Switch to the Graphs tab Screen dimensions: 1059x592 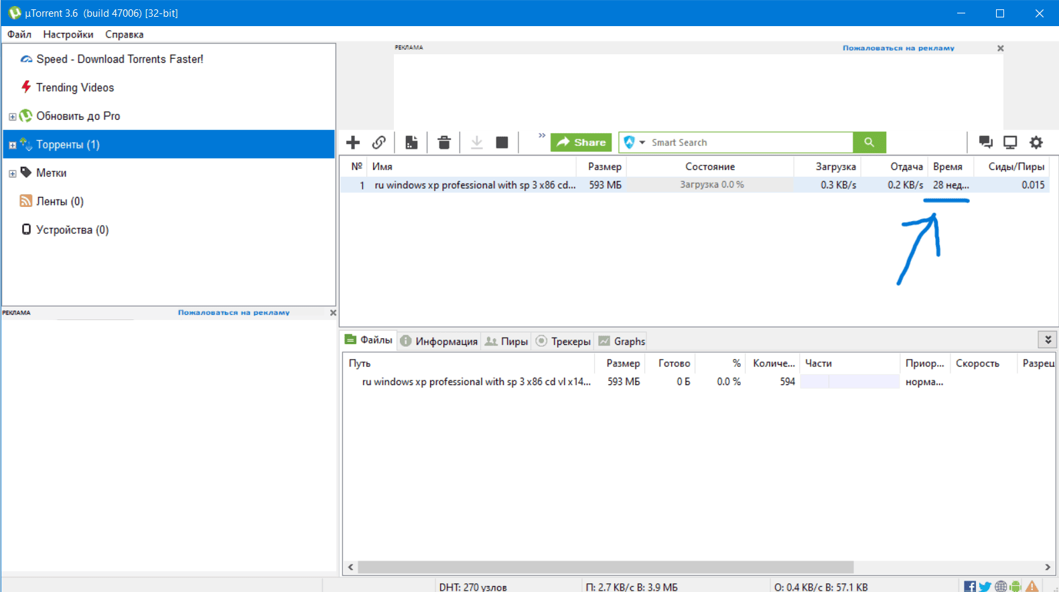coord(622,341)
